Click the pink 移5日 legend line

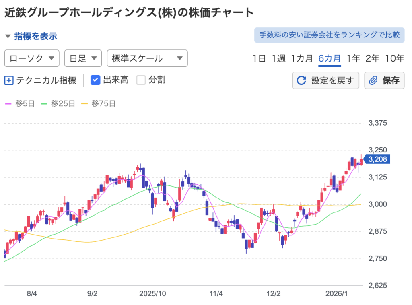8,103
